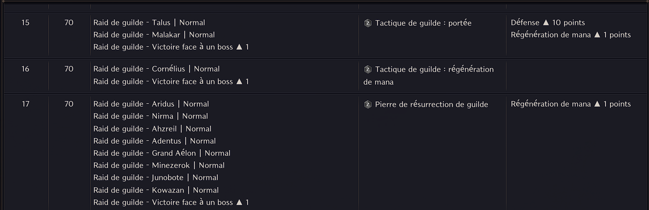This screenshot has width=649, height=210.
Task: Choose the Aridus Normal guild raid line
Action: 151,104
